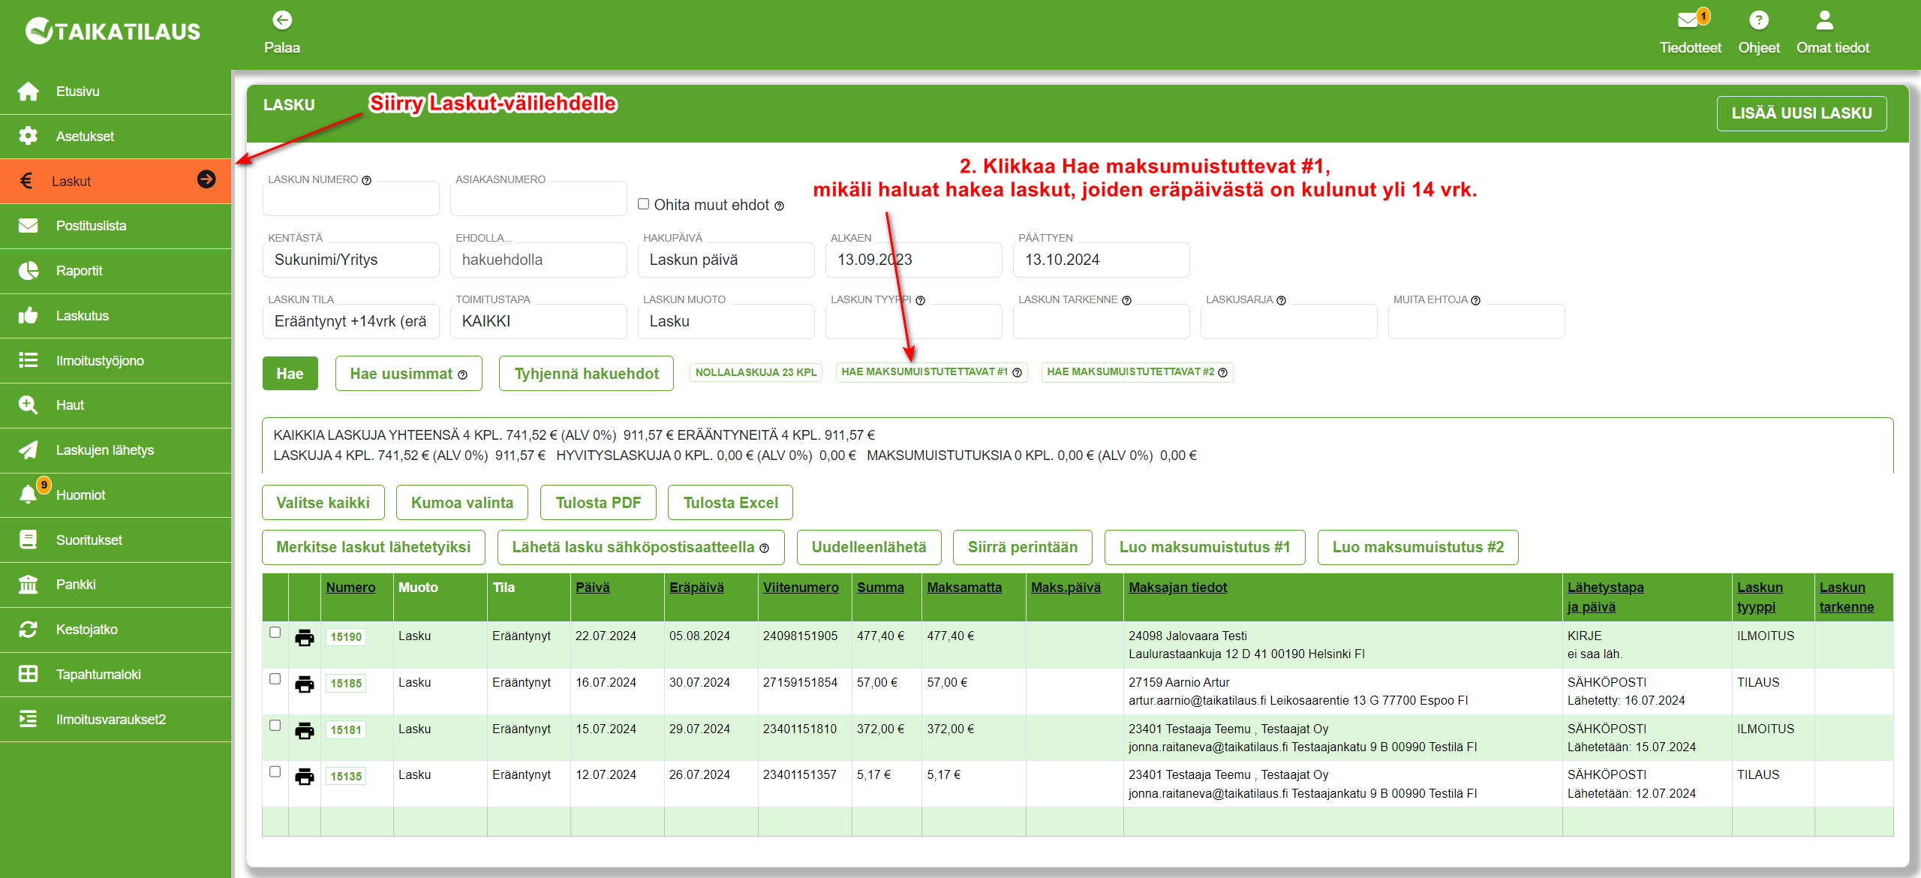Image resolution: width=1921 pixels, height=878 pixels.
Task: Click Valitse kaikki button
Action: coord(323,503)
